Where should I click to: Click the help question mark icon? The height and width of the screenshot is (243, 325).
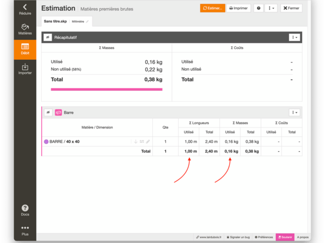point(258,9)
